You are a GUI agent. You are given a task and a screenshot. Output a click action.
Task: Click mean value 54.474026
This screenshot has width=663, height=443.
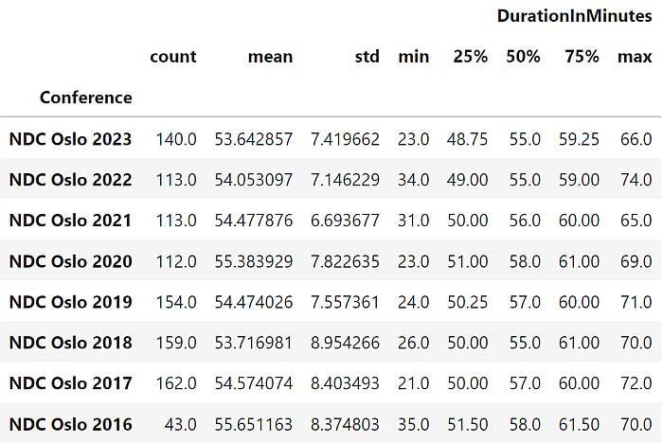254,302
